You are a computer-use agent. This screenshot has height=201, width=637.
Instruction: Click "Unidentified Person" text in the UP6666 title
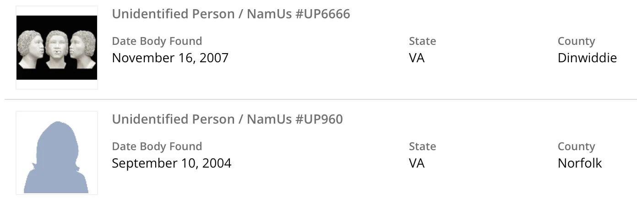174,14
